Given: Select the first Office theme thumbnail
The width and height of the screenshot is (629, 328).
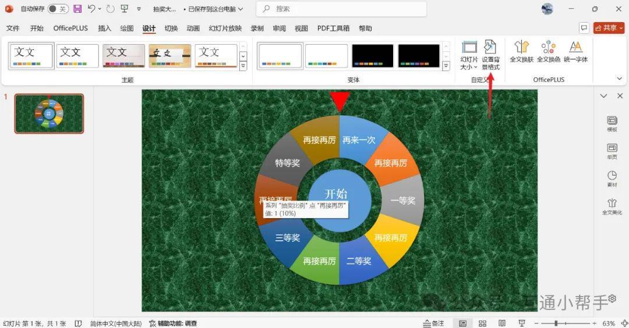Looking at the screenshot, I should (x=31, y=56).
